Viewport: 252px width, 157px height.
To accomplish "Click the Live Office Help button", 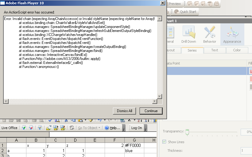I will (x=112, y=128).
